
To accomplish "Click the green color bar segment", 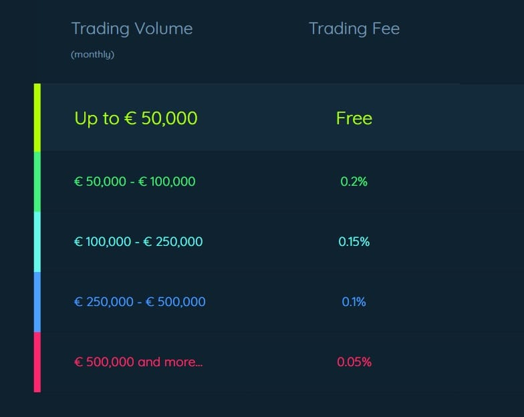I will click(x=37, y=181).
